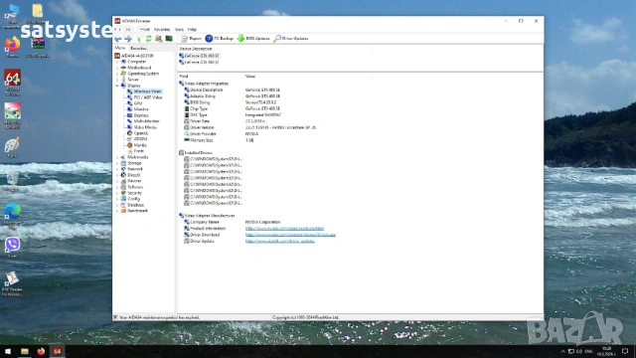
Task: Open the Favorites menu in menu bar
Action: [x=162, y=30]
